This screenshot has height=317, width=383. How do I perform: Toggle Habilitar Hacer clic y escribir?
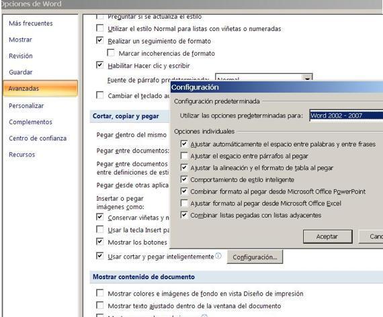99,65
